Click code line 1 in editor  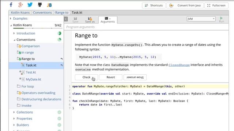[x=150, y=86]
